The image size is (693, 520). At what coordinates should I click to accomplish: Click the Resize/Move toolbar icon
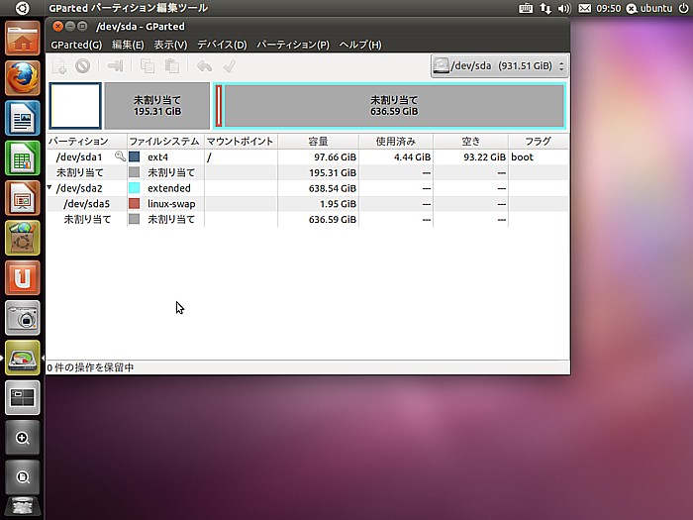click(116, 66)
